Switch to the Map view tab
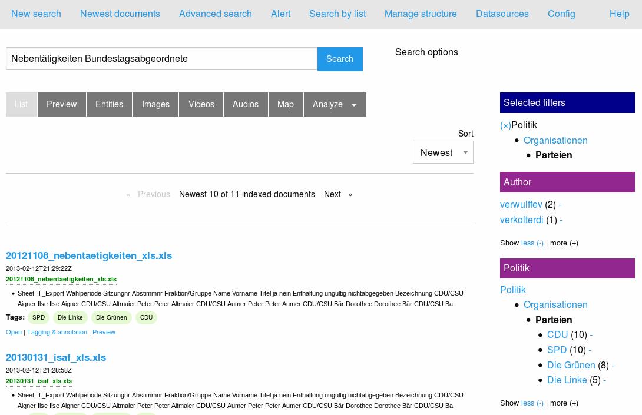The image size is (642, 415). (x=285, y=104)
